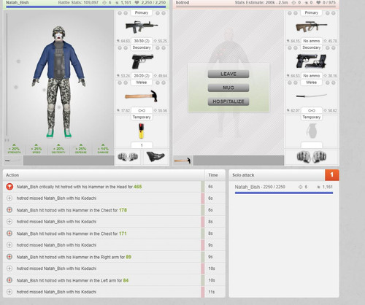
Task: Click hotrod's dual pistols secondary weapon
Action: 312,61
